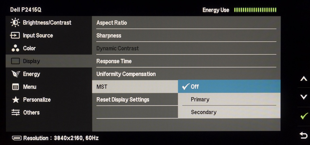310x145 pixels.
Task: Click the Color dots icon
Action: 15,49
